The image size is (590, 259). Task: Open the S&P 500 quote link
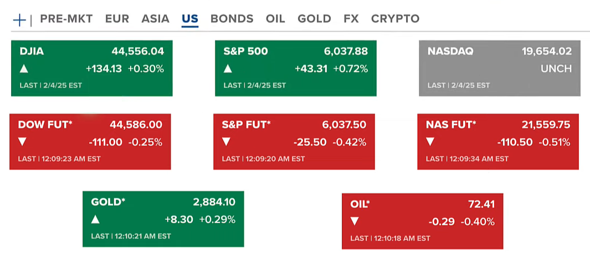click(x=245, y=51)
